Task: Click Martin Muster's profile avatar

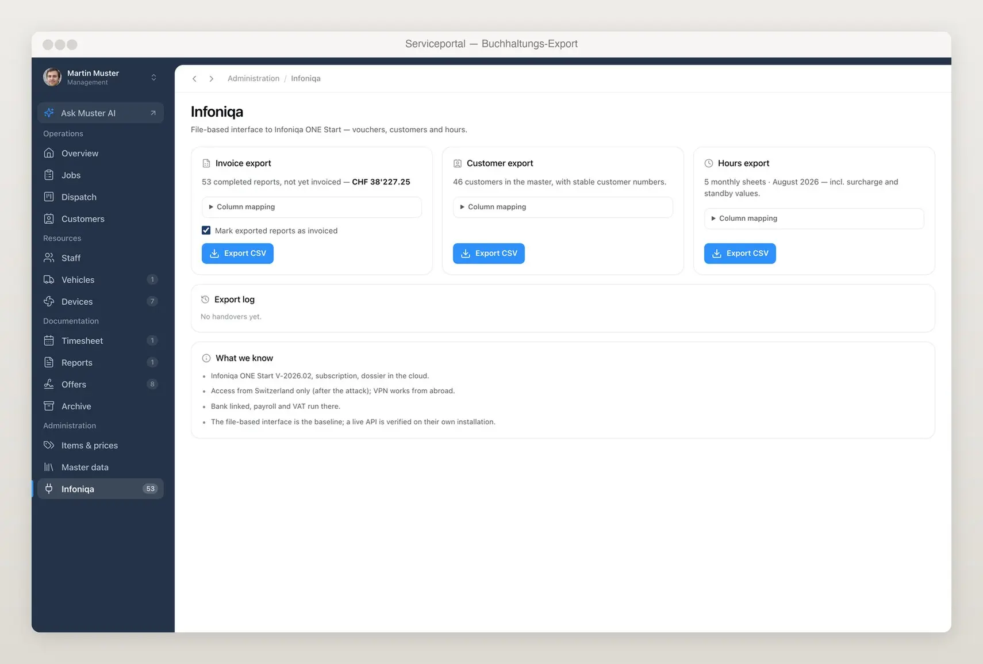Action: point(52,77)
